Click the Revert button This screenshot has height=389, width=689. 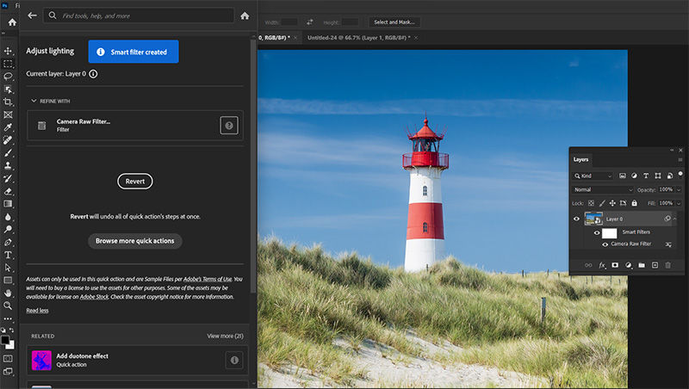(x=134, y=181)
